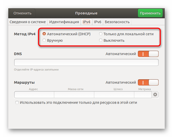Switch to the Идентификация tab
The width and height of the screenshot is (173, 137).
[x=64, y=22]
